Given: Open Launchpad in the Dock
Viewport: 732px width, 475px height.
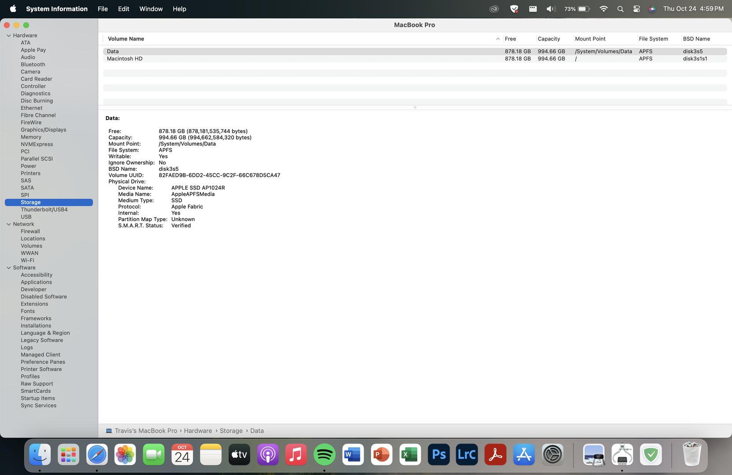Looking at the screenshot, I should (x=68, y=454).
